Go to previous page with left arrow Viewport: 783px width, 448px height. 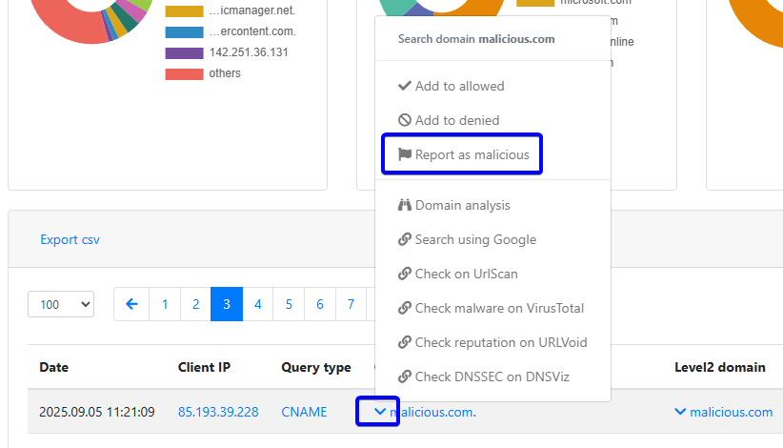[131, 304]
